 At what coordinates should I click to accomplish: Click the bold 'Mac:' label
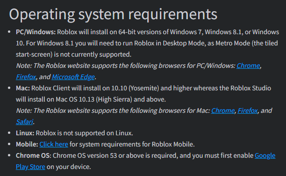(23, 88)
